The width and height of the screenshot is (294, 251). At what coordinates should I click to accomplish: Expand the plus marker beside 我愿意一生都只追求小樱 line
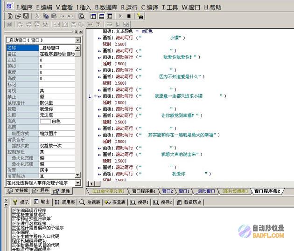coord(96,96)
